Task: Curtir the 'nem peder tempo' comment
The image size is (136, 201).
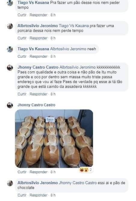Action: point(22,15)
